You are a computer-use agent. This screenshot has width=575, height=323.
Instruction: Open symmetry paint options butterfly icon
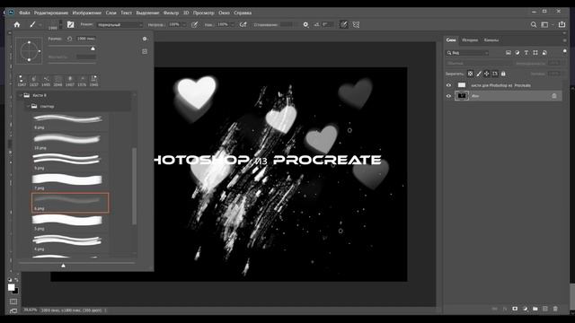pos(356,24)
